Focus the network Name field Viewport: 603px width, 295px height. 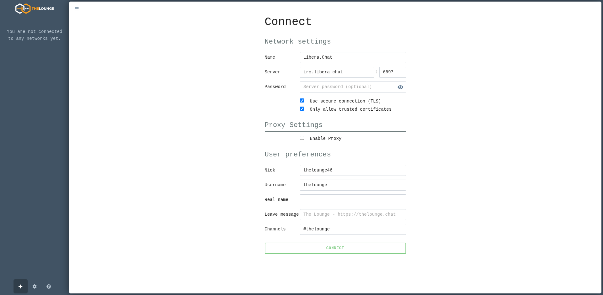(x=353, y=57)
